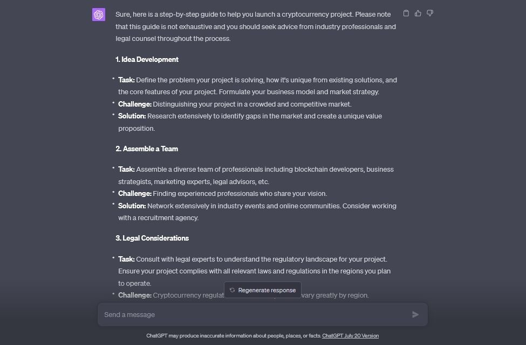This screenshot has width=526, height=345.
Task: Click the inaccurate information disclaimer text
Action: tap(234, 336)
